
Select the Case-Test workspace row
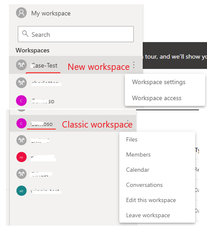(x=76, y=65)
